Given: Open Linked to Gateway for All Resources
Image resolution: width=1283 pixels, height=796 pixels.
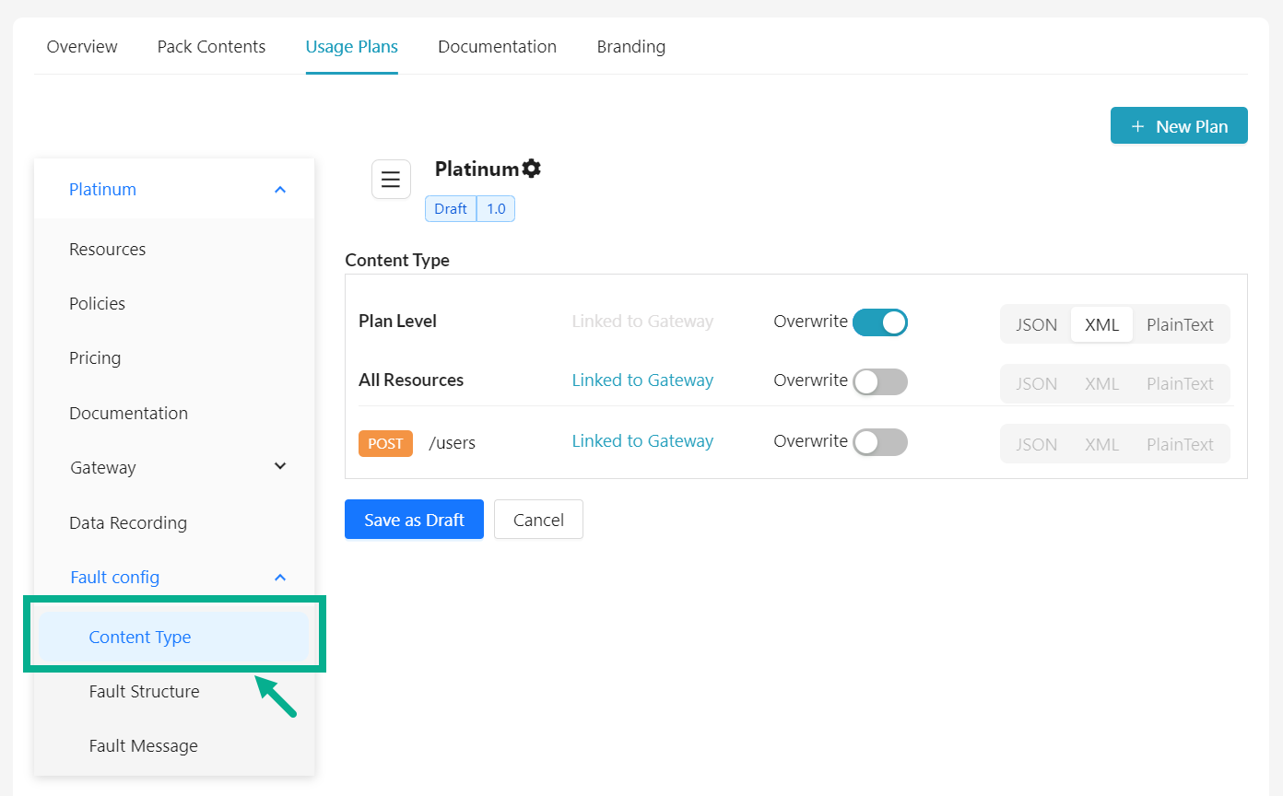Looking at the screenshot, I should 641,380.
